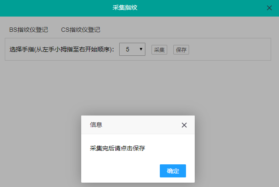
Task: Click the 保存 button beside 采集
Action: pos(181,50)
